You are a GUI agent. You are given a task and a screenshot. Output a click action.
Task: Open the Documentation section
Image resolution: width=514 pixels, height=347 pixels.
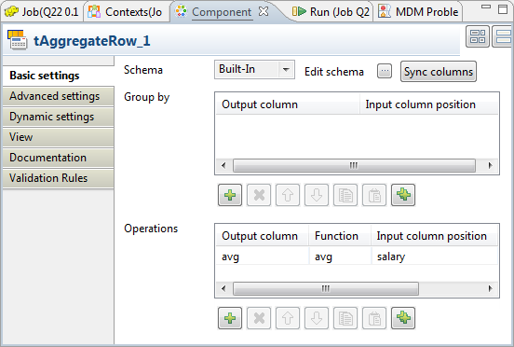(x=59, y=158)
